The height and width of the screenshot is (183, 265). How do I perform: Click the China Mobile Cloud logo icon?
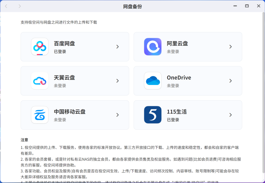pyautogui.click(x=40, y=115)
